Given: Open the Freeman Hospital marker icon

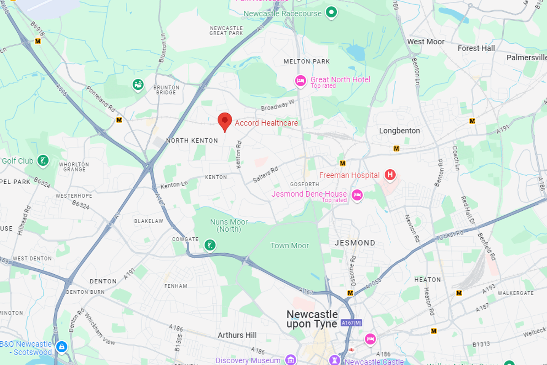Looking at the screenshot, I should click(390, 174).
